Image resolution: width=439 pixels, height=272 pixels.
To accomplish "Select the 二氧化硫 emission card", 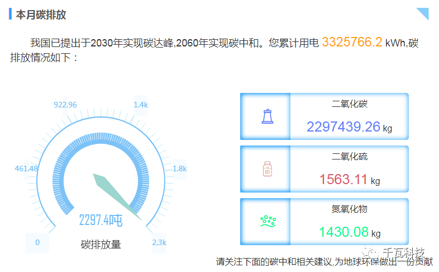I will coord(325,169).
